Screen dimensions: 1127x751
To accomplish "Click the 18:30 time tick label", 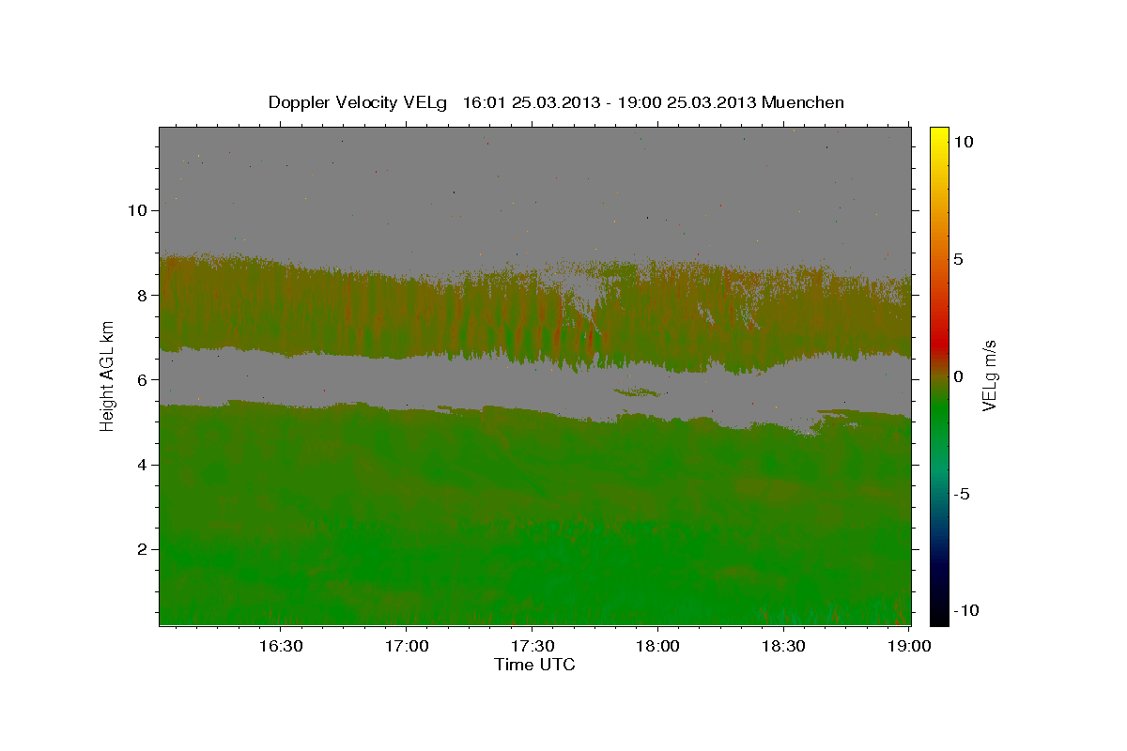I will (x=783, y=647).
